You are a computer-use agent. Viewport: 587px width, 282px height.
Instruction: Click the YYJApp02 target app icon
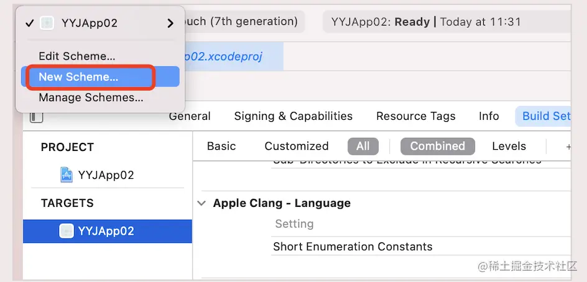[67, 231]
